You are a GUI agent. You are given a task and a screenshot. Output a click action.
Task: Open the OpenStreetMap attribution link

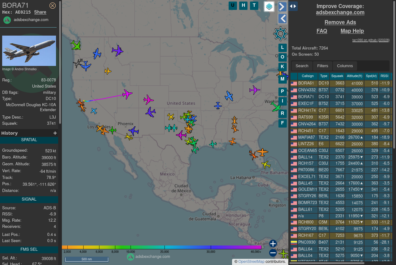(x=251, y=262)
